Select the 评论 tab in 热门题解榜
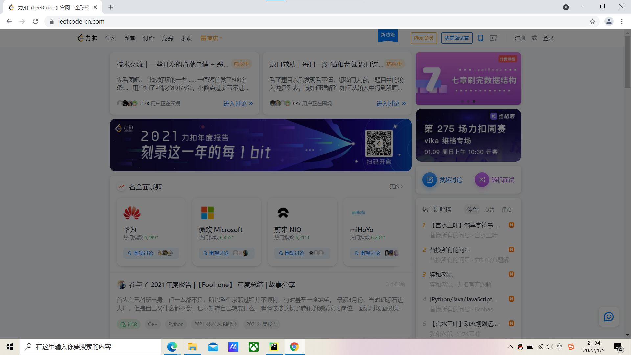The image size is (631, 355). [506, 209]
